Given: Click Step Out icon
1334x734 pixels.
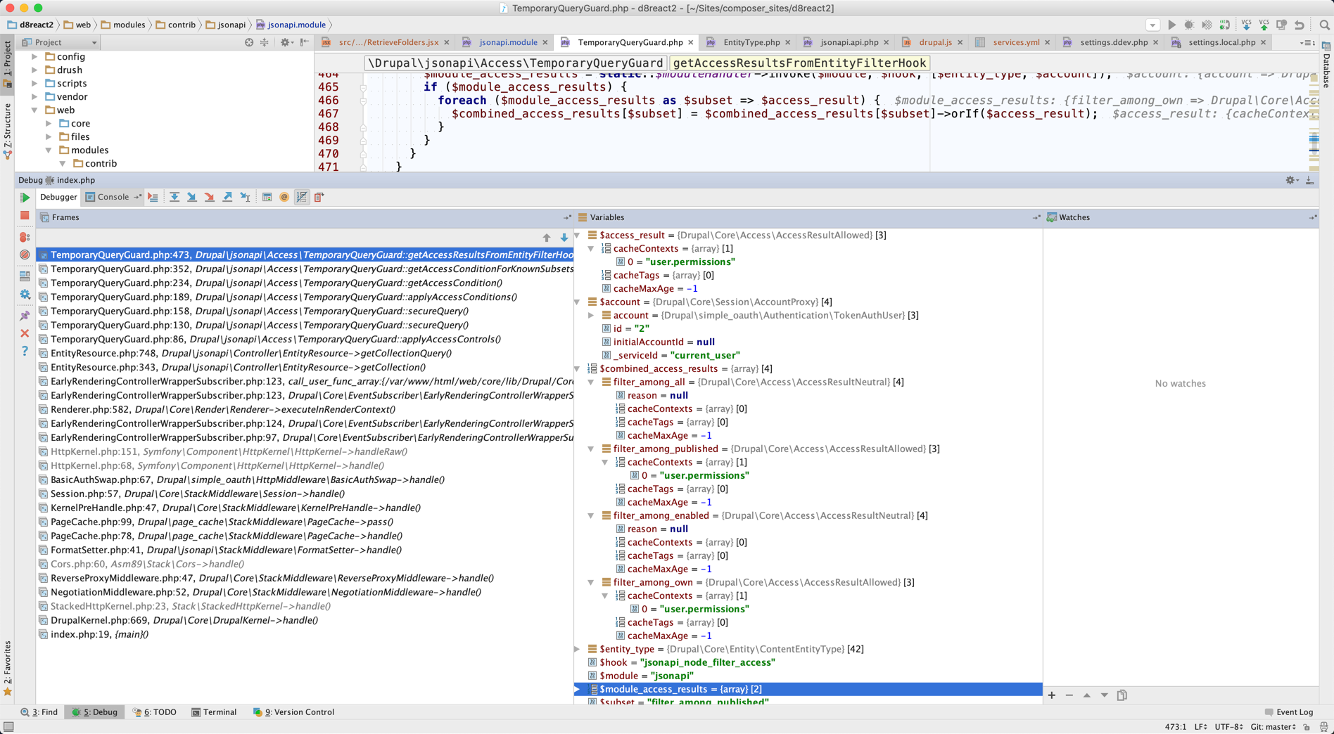Looking at the screenshot, I should pyautogui.click(x=227, y=198).
